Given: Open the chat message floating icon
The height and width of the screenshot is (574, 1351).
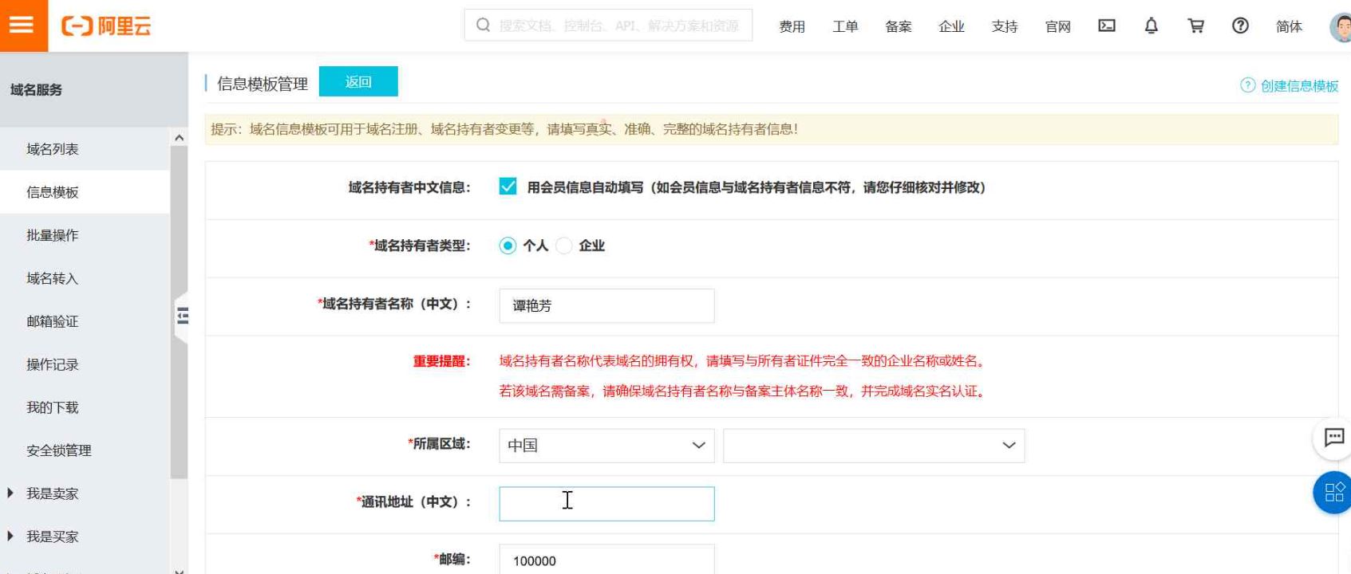Looking at the screenshot, I should [x=1333, y=437].
